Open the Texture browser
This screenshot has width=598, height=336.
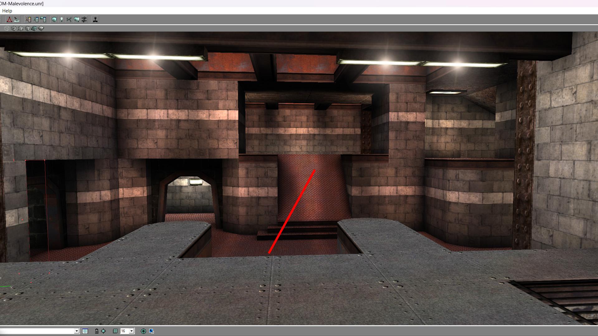point(43,20)
